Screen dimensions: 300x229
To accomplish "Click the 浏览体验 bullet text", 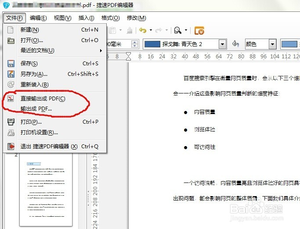I will click(205, 129).
